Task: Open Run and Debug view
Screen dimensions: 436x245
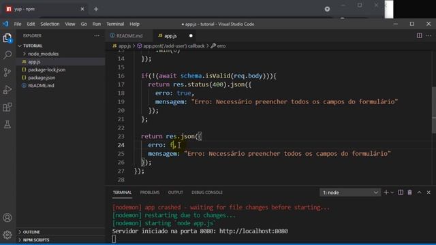Action: click(x=7, y=90)
